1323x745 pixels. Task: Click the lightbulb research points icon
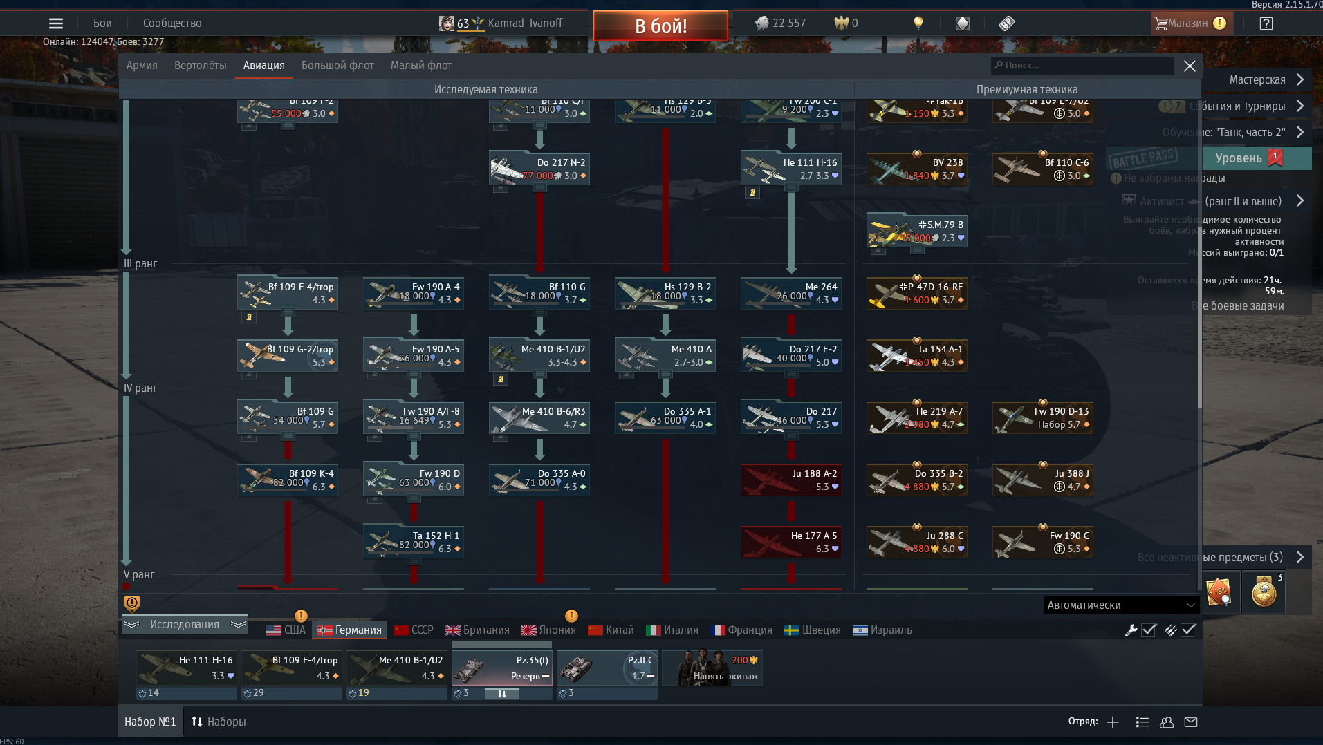click(918, 23)
